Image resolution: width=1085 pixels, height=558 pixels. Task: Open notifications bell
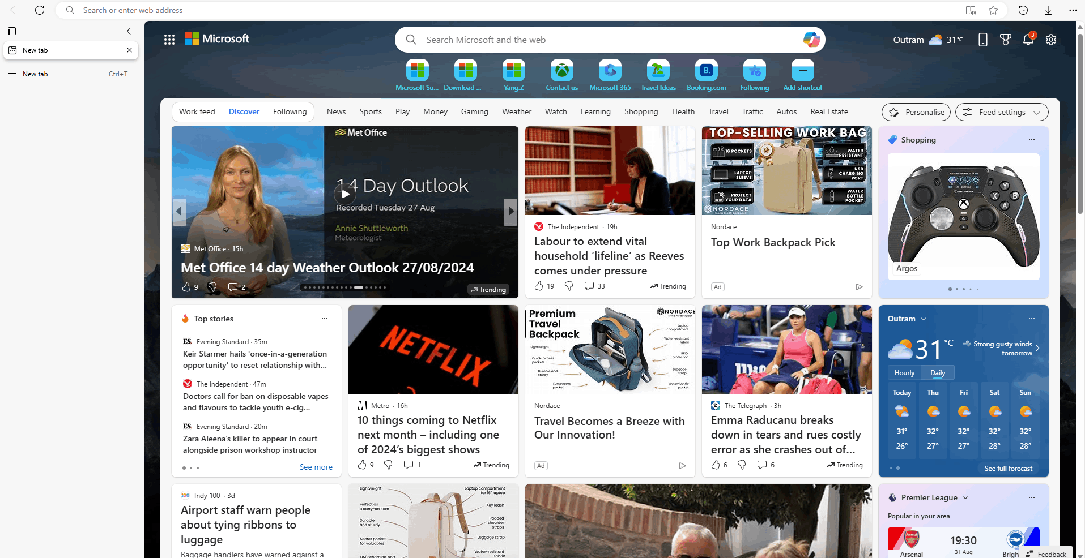pyautogui.click(x=1028, y=40)
